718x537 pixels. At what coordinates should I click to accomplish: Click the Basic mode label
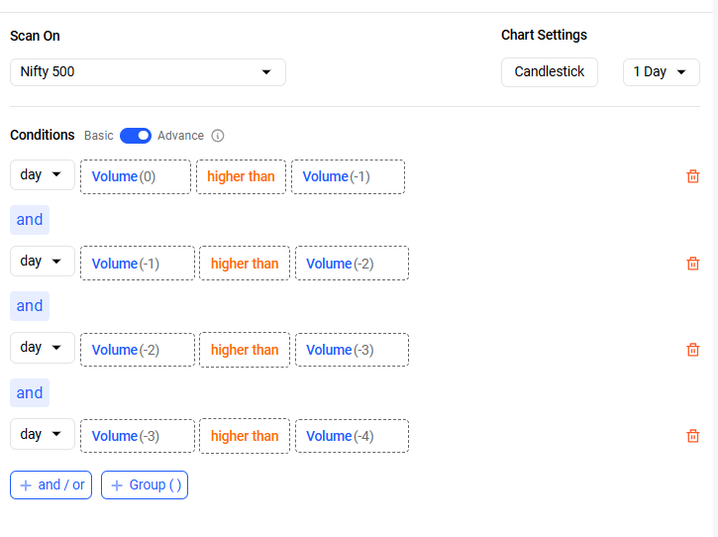click(x=98, y=136)
